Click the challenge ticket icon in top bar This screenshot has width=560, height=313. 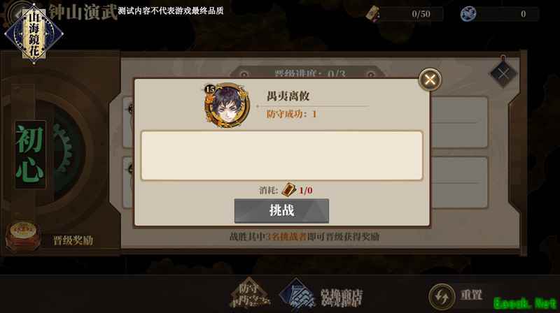pos(372,14)
